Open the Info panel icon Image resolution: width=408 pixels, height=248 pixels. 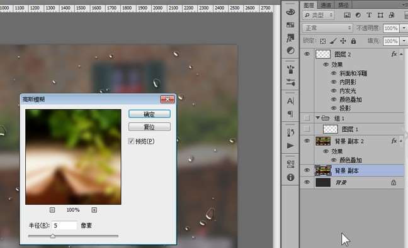(290, 178)
